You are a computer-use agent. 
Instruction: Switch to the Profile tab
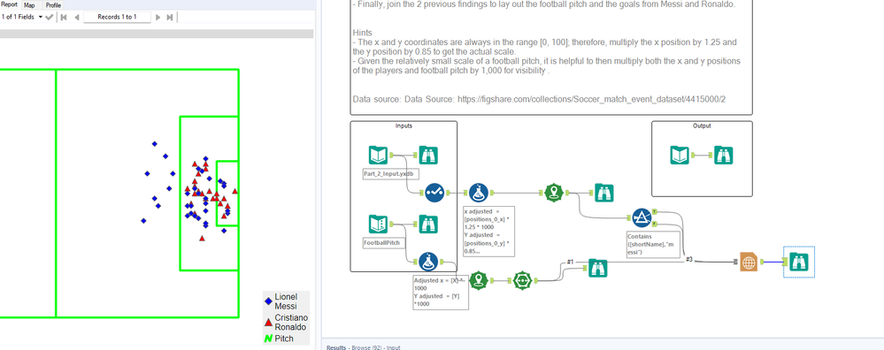click(54, 4)
